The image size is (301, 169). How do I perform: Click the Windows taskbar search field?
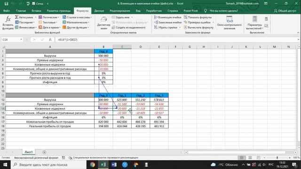tap(48, 165)
